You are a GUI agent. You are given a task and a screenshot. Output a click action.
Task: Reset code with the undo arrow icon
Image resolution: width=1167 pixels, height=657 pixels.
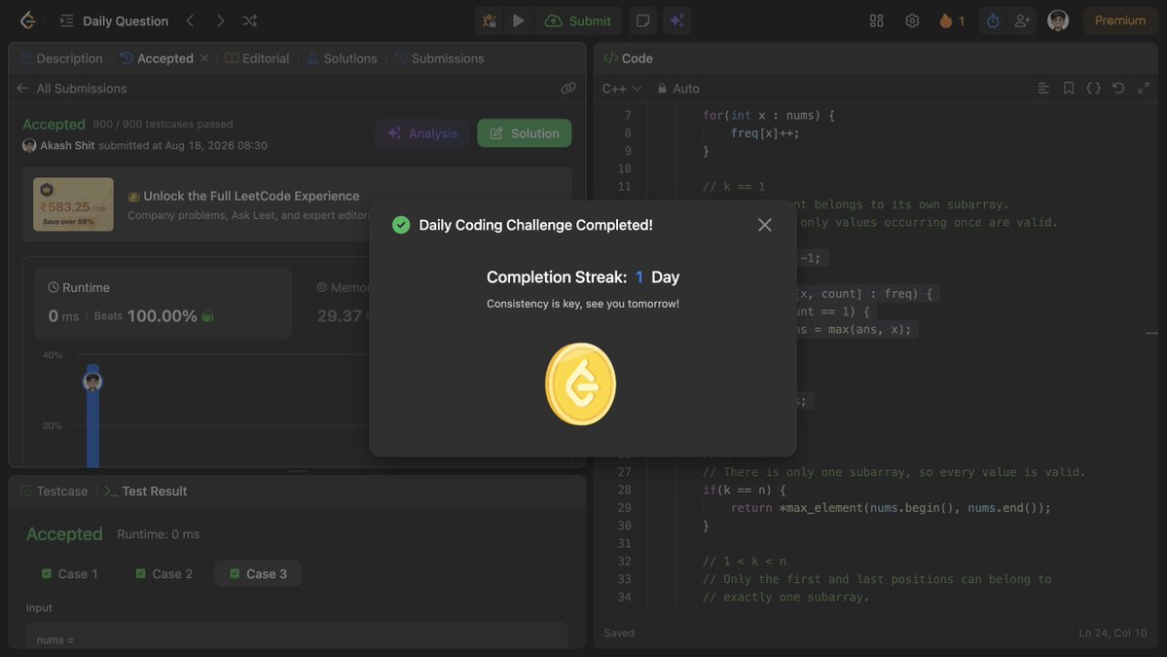pos(1118,89)
